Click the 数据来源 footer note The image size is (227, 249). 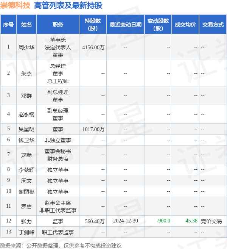click(x=61, y=246)
